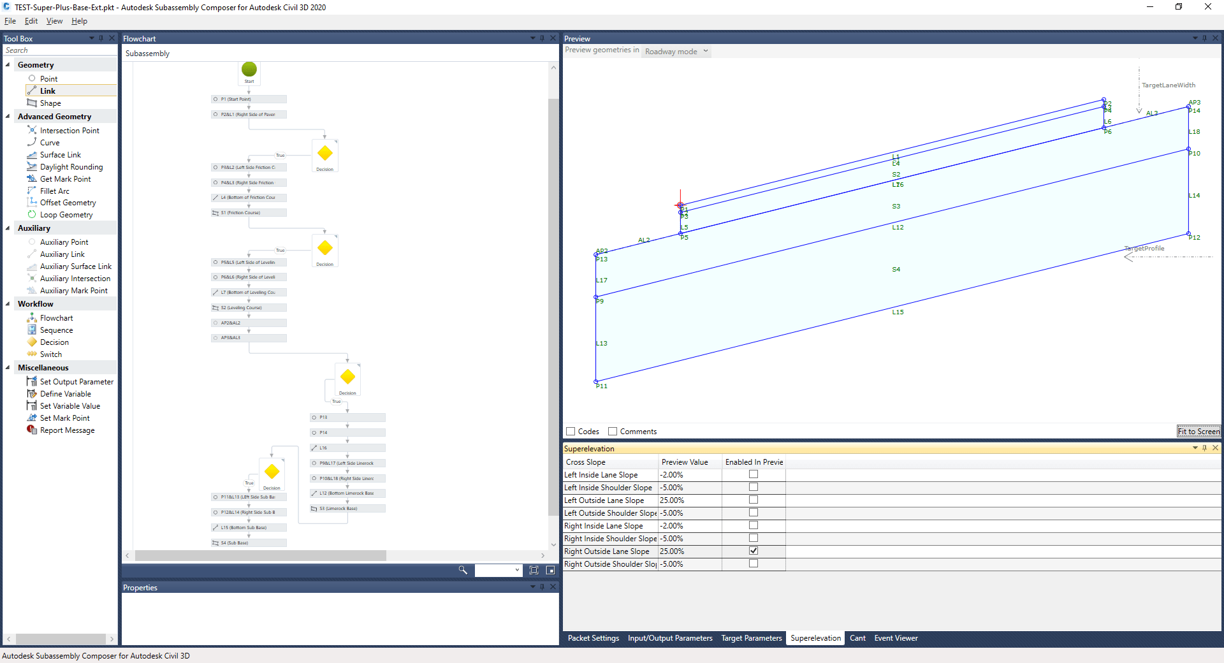Select the Decision workflow element
This screenshot has width=1224, height=663.
point(53,342)
